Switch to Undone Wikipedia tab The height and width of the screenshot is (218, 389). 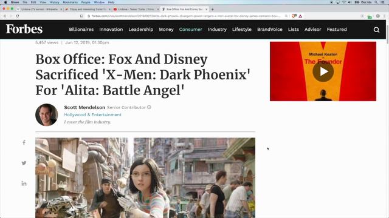[39, 9]
